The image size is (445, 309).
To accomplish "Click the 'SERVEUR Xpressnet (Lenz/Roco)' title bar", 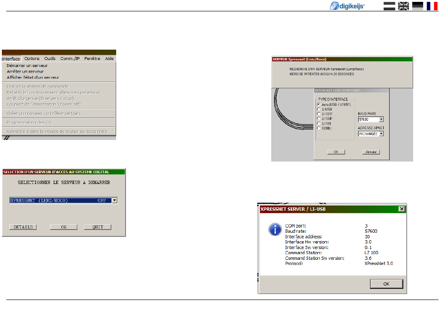I will point(342,59).
